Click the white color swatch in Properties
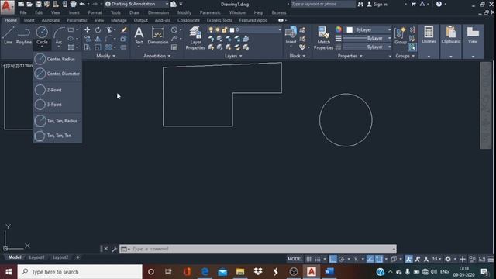The width and height of the screenshot is (496, 279). (x=350, y=29)
